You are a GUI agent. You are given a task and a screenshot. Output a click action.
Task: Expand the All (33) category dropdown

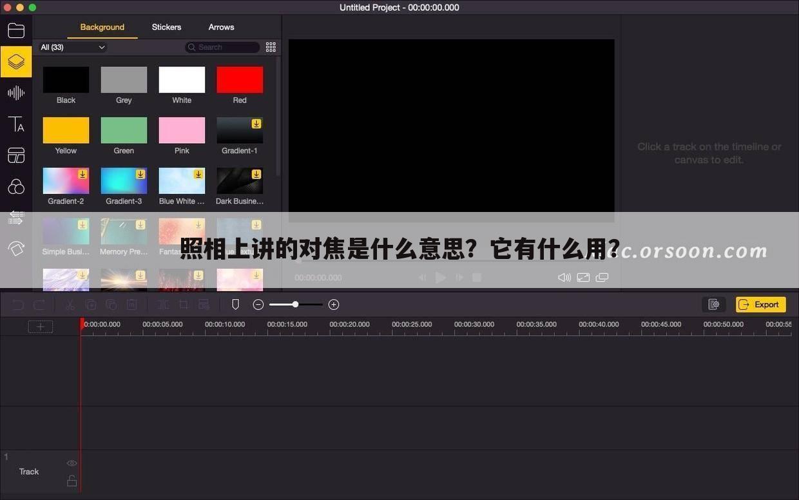[73, 47]
